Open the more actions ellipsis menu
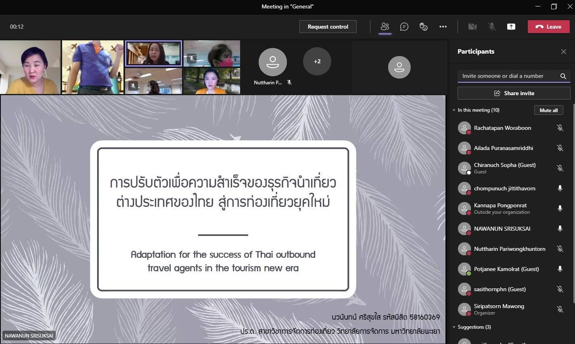This screenshot has height=344, width=575. point(443,27)
